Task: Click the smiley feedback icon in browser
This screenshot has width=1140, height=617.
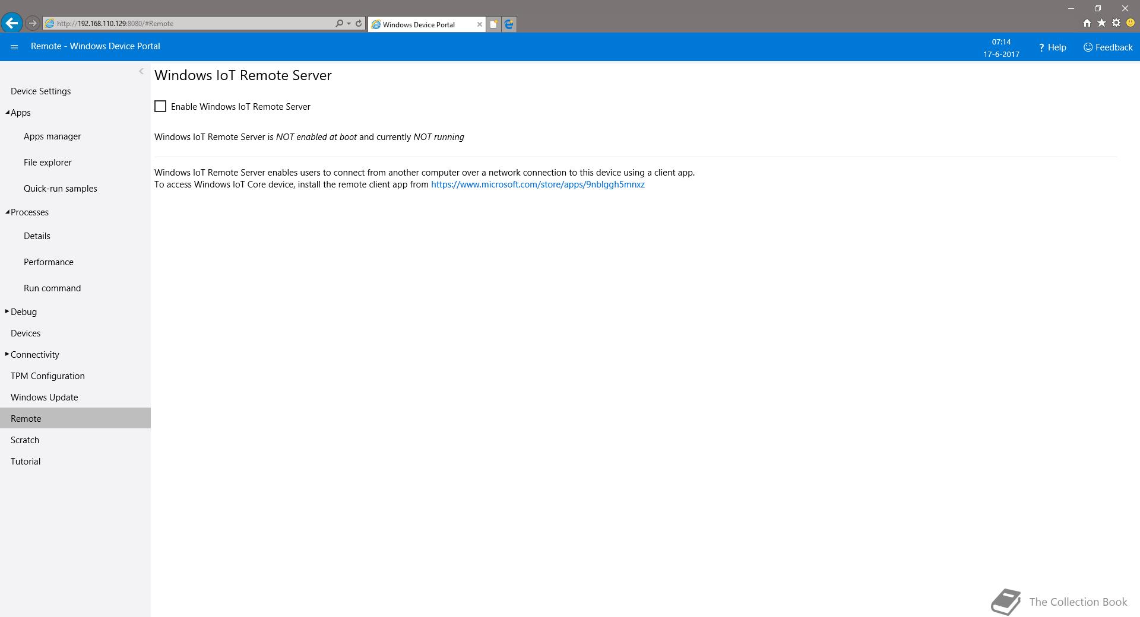Action: pos(1130,23)
